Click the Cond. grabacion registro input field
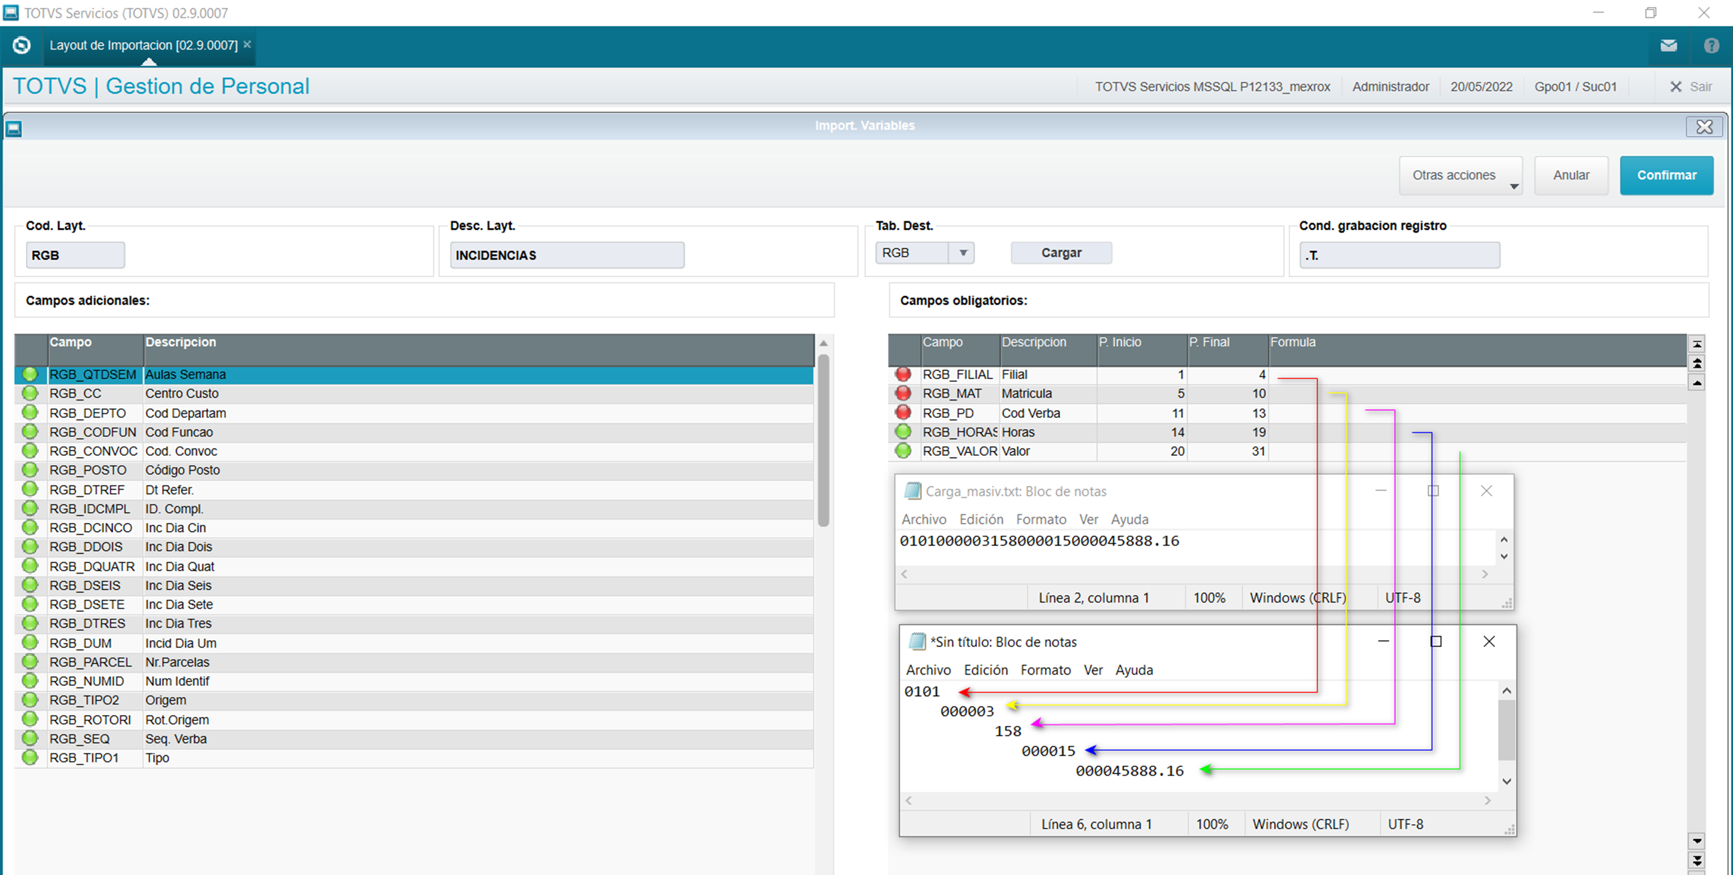The height and width of the screenshot is (875, 1733). click(1399, 255)
